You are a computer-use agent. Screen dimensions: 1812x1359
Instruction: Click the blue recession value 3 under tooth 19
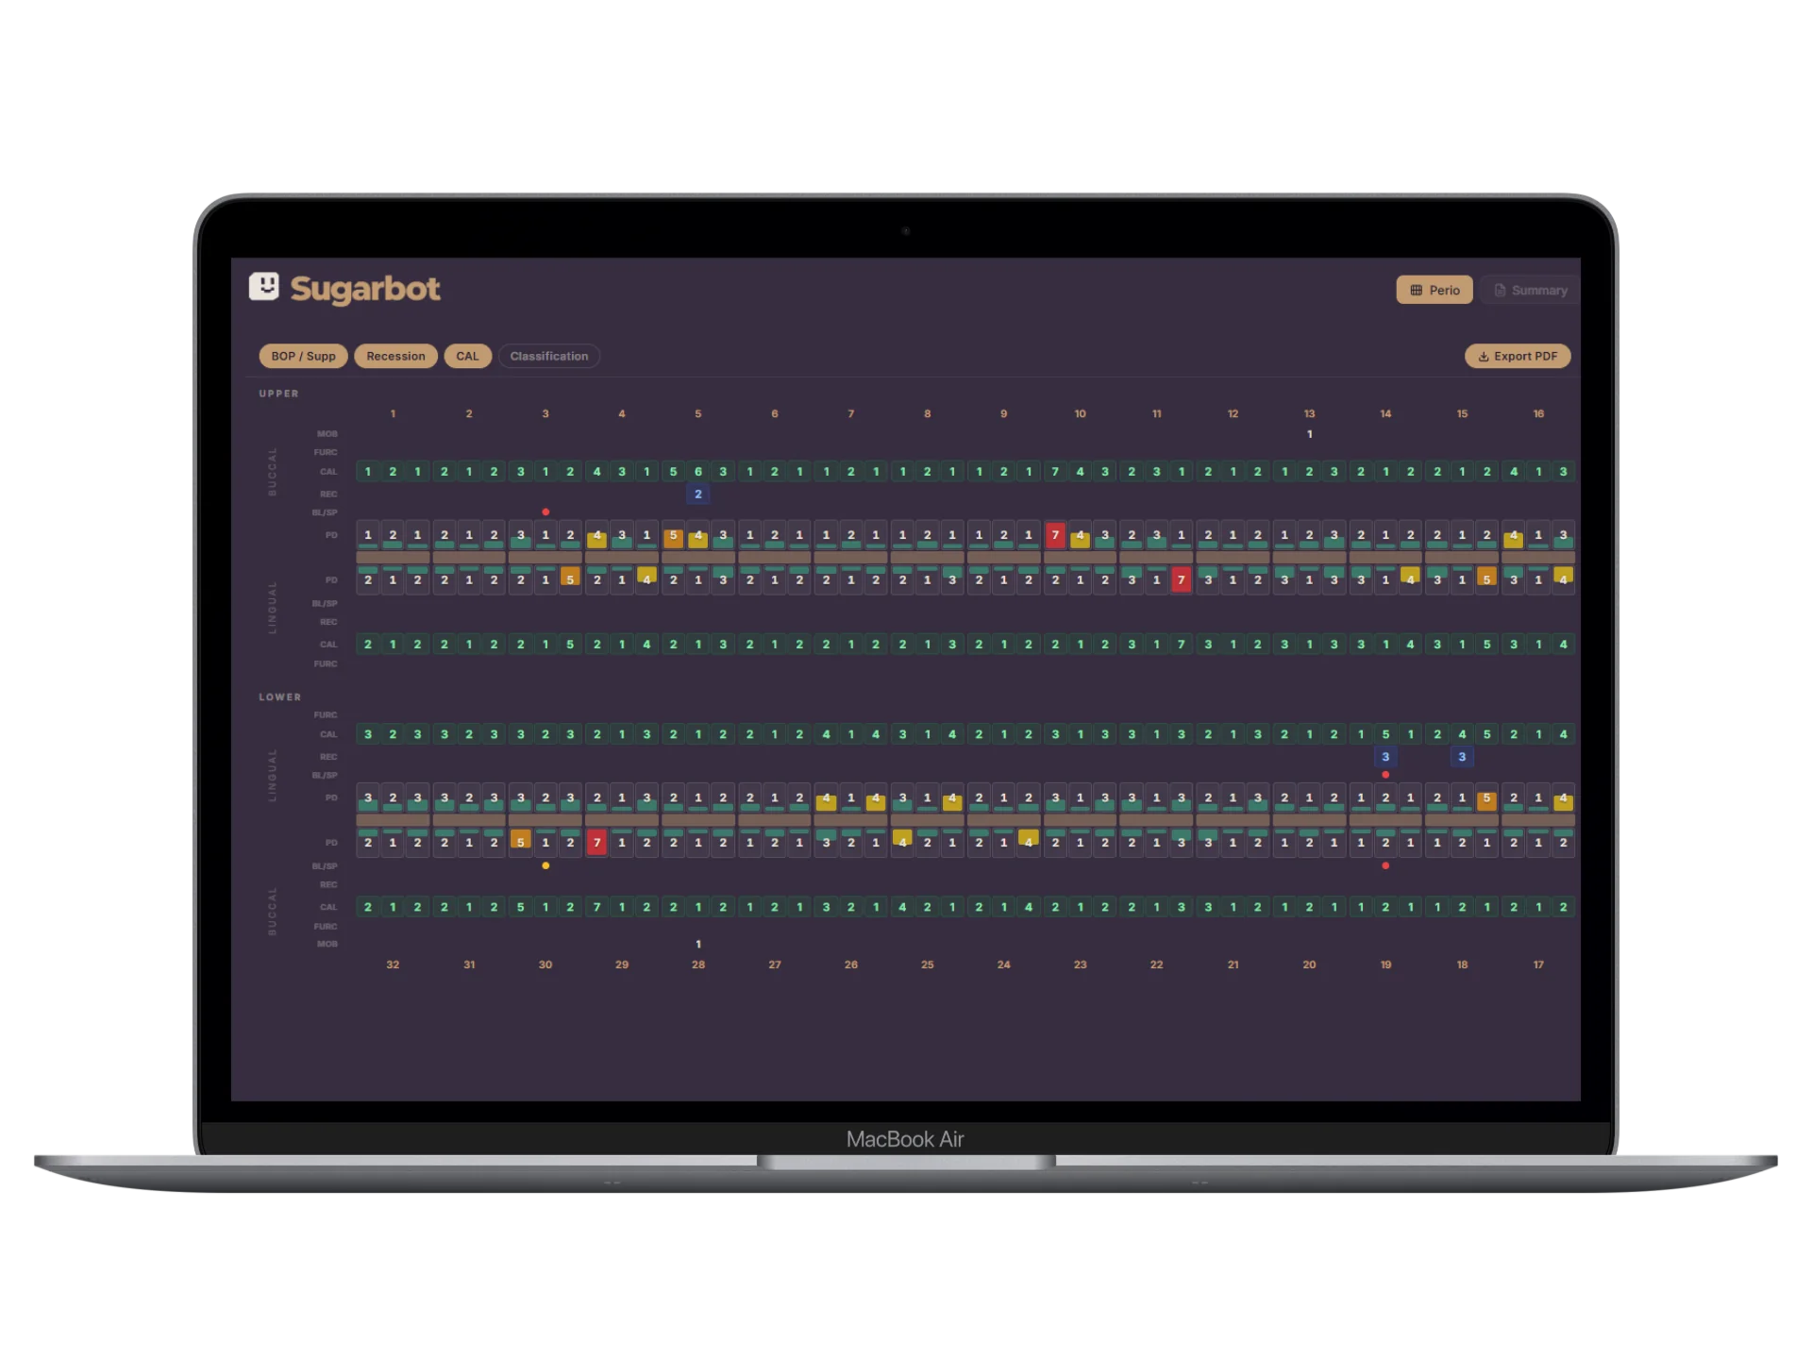click(1385, 757)
